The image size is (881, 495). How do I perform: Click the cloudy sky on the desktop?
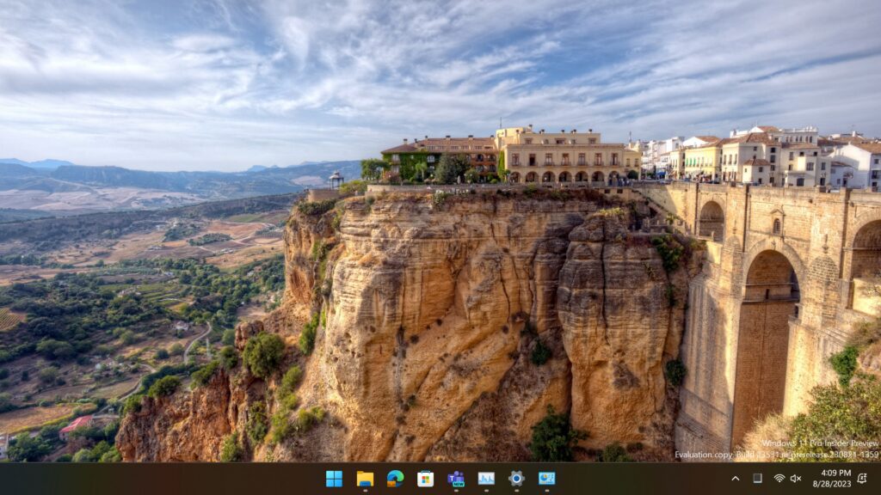click(344, 69)
